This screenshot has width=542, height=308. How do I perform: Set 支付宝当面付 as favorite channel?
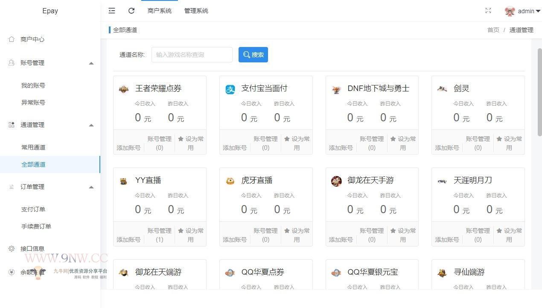(x=297, y=143)
